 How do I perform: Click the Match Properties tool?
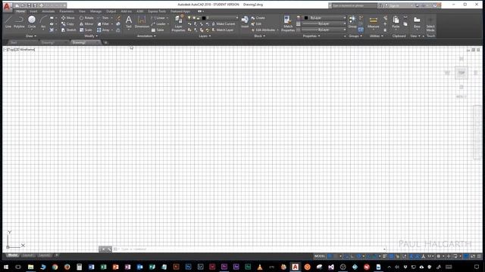(288, 23)
